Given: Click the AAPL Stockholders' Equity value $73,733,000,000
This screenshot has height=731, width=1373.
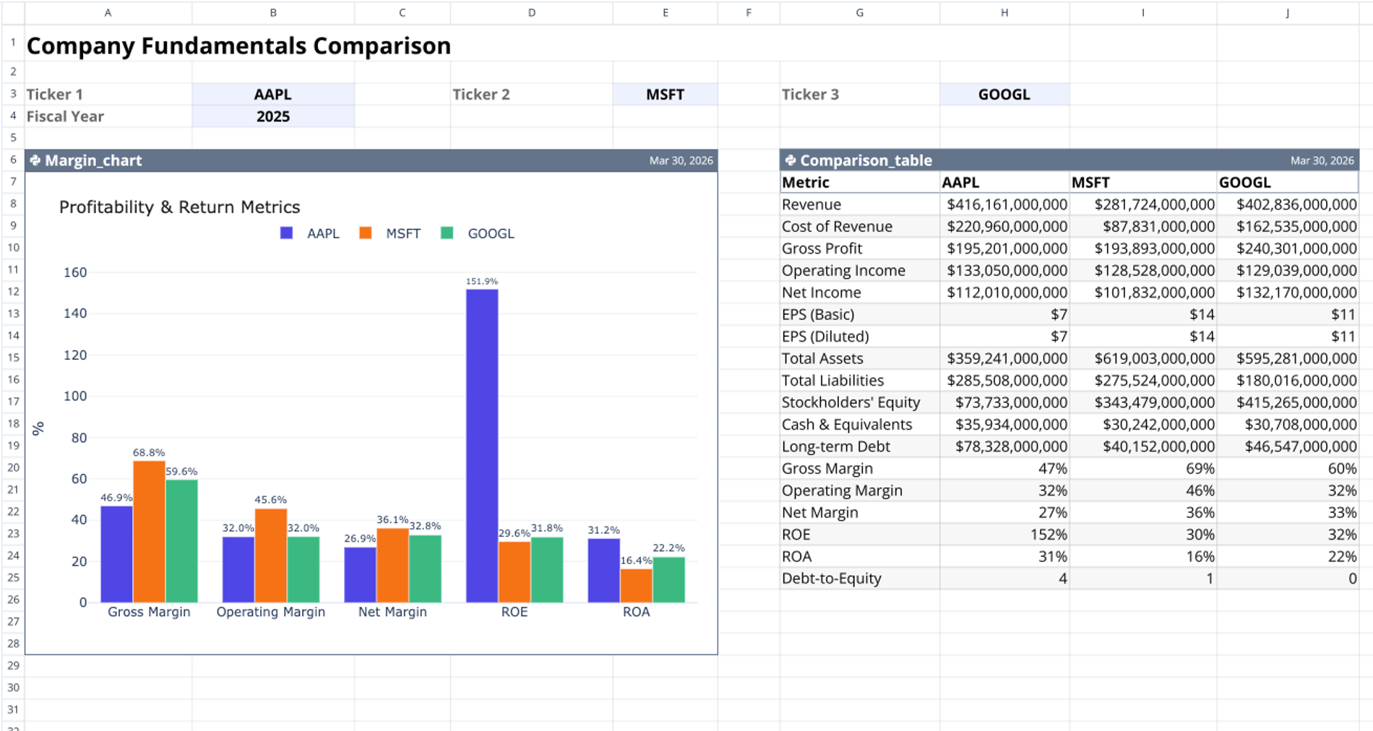Looking at the screenshot, I should [x=1011, y=402].
